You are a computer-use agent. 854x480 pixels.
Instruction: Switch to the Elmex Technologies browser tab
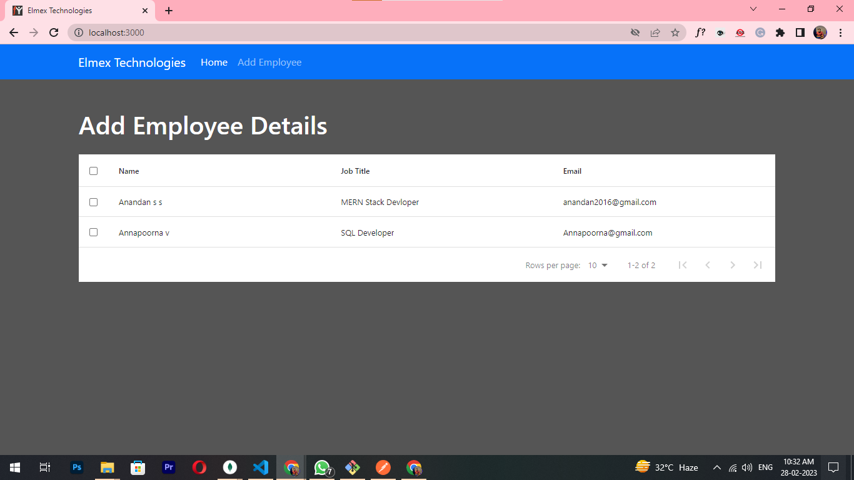pyautogui.click(x=80, y=11)
